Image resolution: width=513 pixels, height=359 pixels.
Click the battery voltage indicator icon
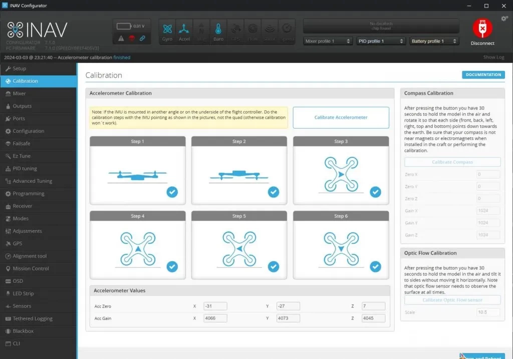(124, 26)
